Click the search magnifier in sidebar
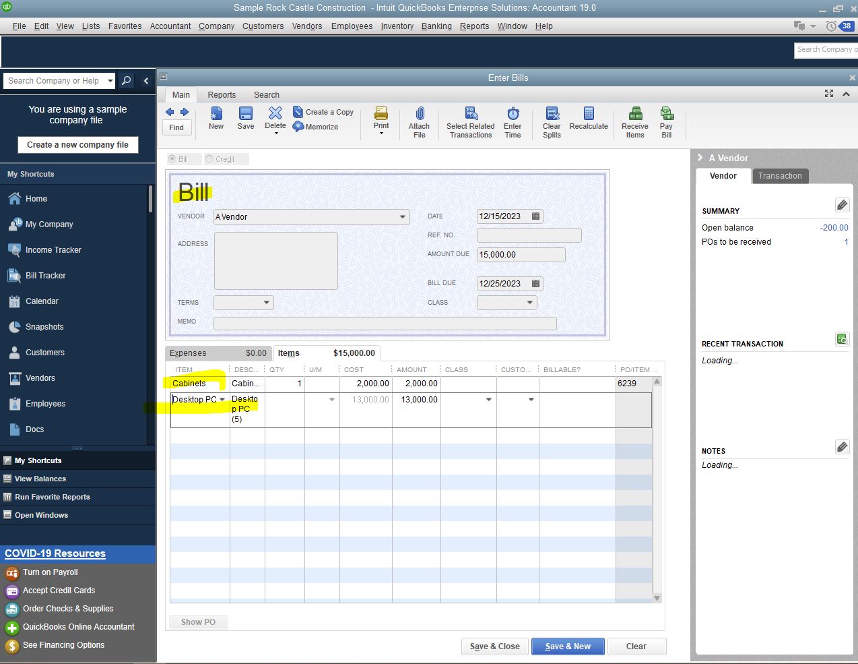Image resolution: width=858 pixels, height=664 pixels. [x=126, y=81]
